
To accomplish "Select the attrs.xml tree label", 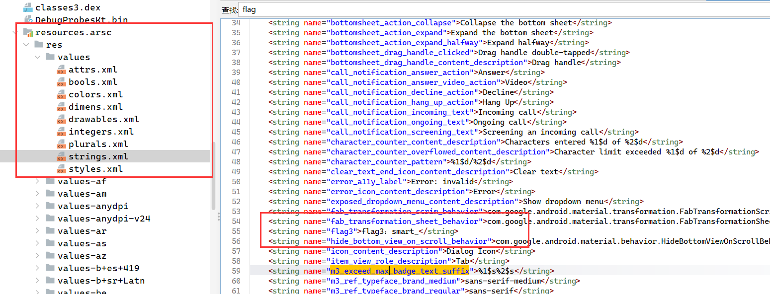I will [x=93, y=70].
